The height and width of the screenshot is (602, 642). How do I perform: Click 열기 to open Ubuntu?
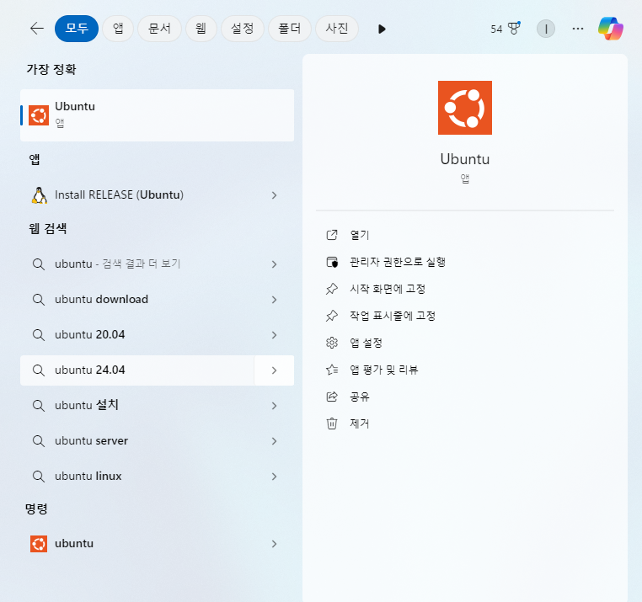[x=360, y=235]
